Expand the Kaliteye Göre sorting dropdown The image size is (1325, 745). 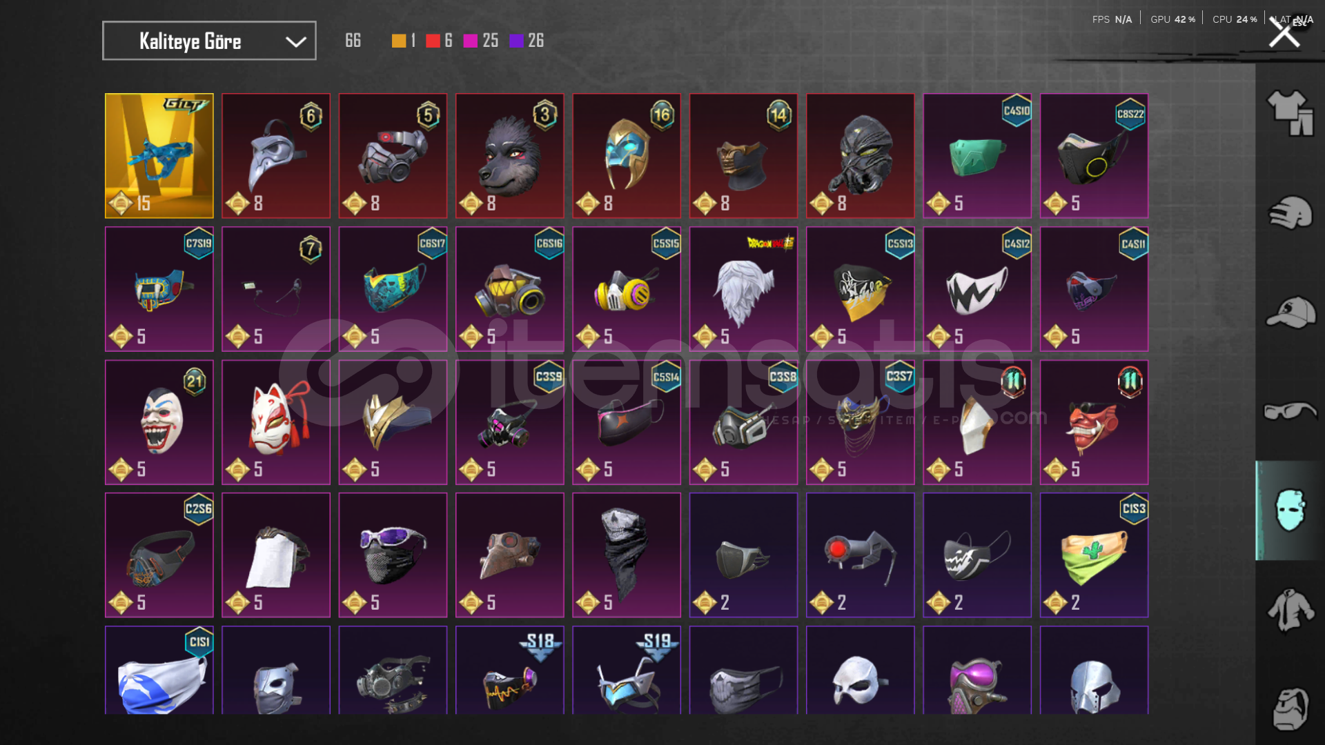point(209,41)
